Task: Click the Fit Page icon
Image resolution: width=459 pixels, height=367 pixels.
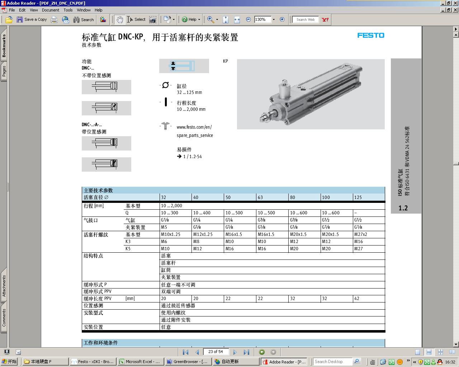Action: point(226,20)
